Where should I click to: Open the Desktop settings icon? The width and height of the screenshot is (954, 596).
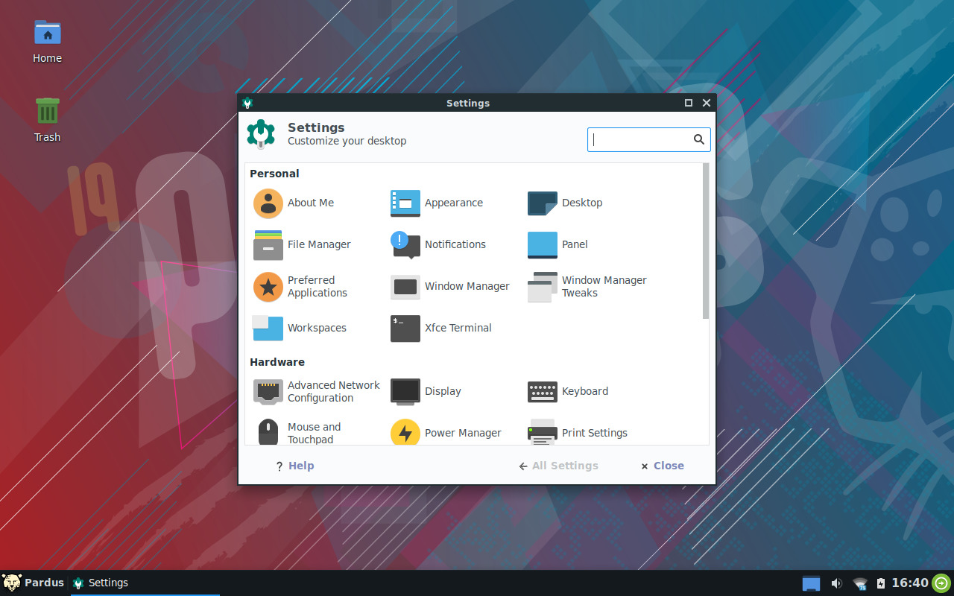[x=582, y=203]
